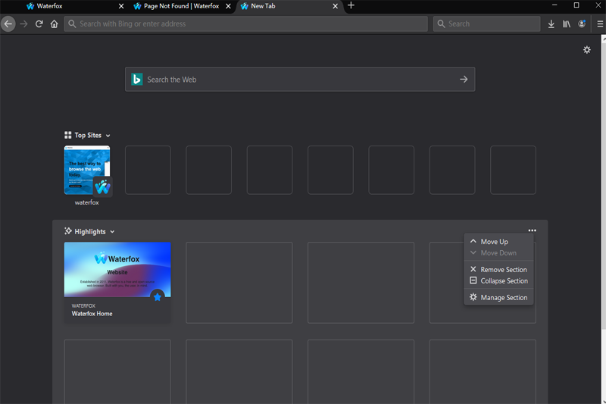
Task: Close the first Waterfox tab
Action: tap(121, 6)
